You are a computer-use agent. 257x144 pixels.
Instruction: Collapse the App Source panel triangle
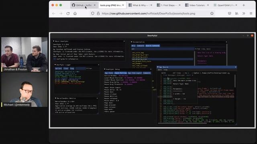pyautogui.click(x=158, y=67)
